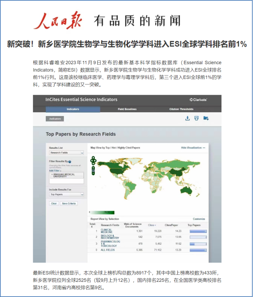Open the Include Results For dropdown
Viewport: 253px width, 297px height.
point(66,194)
